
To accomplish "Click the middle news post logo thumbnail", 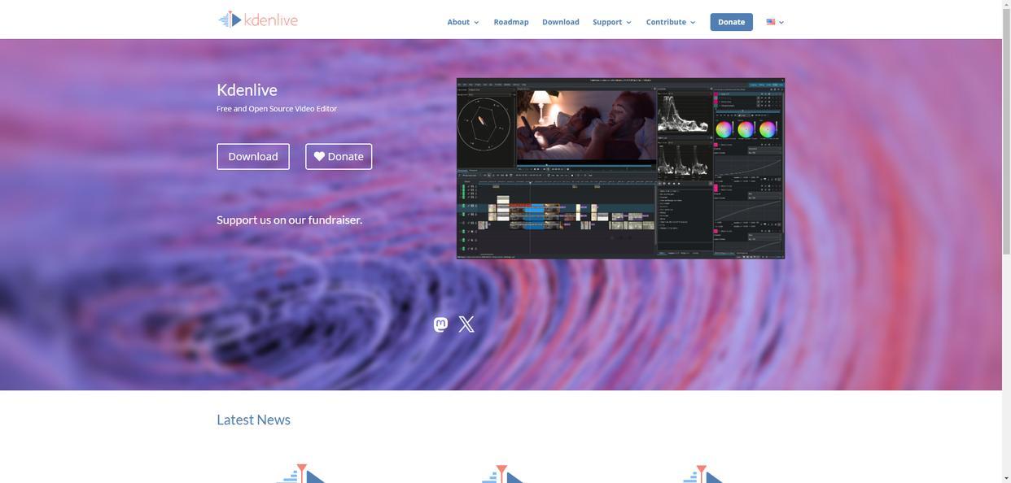I will [x=501, y=473].
